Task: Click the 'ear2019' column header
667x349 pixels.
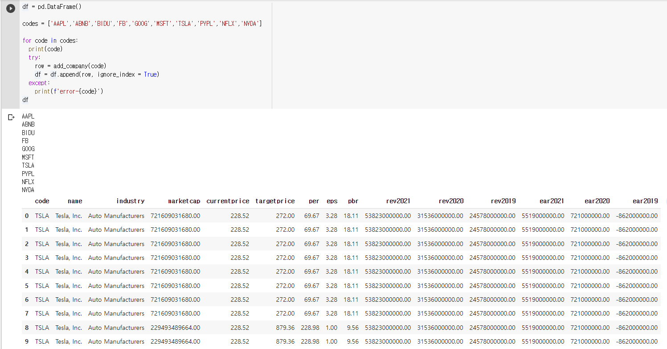Action: [645, 201]
